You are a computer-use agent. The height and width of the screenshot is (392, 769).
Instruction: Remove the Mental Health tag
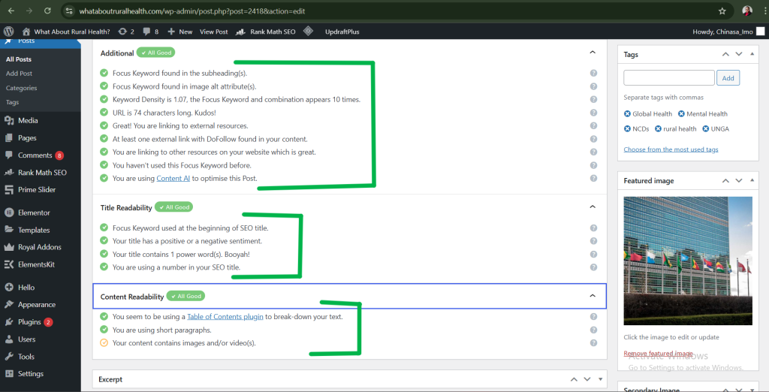click(x=682, y=114)
